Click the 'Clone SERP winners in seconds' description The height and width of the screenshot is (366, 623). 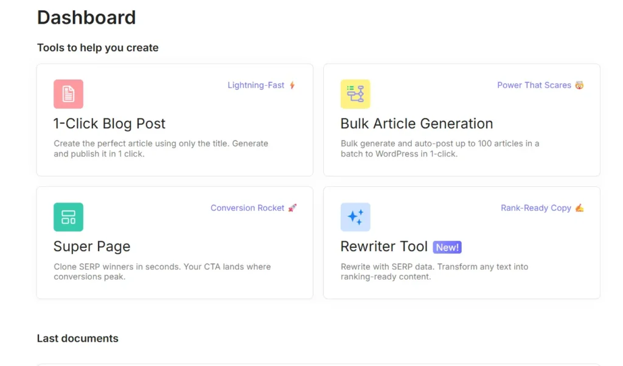pos(162,272)
